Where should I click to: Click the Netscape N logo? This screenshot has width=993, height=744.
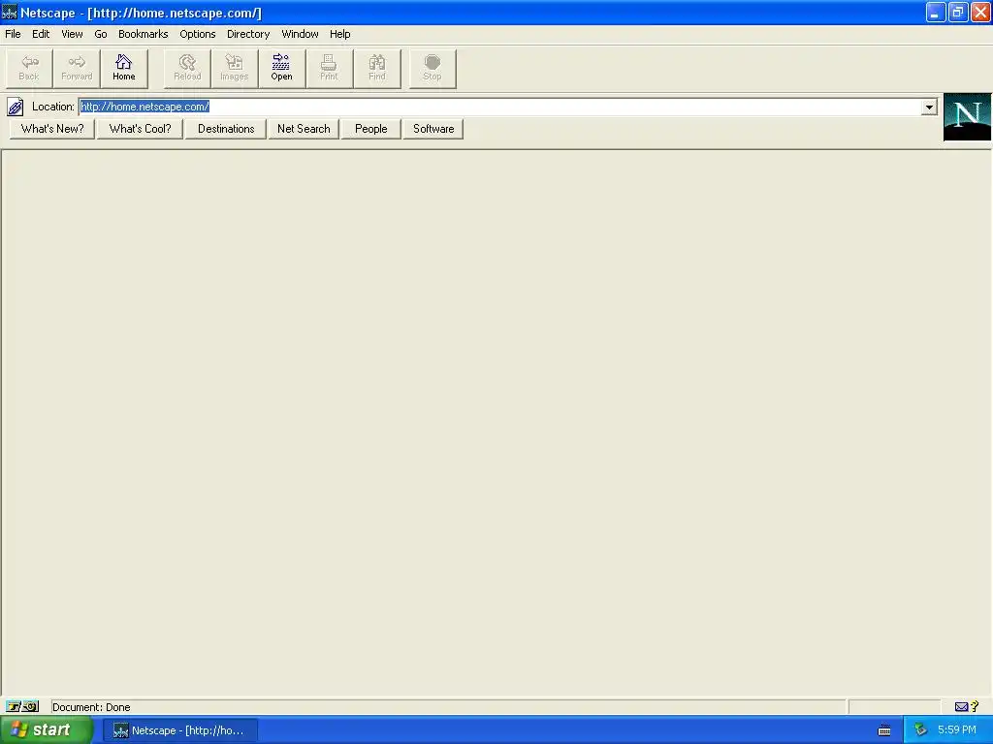pyautogui.click(x=967, y=117)
